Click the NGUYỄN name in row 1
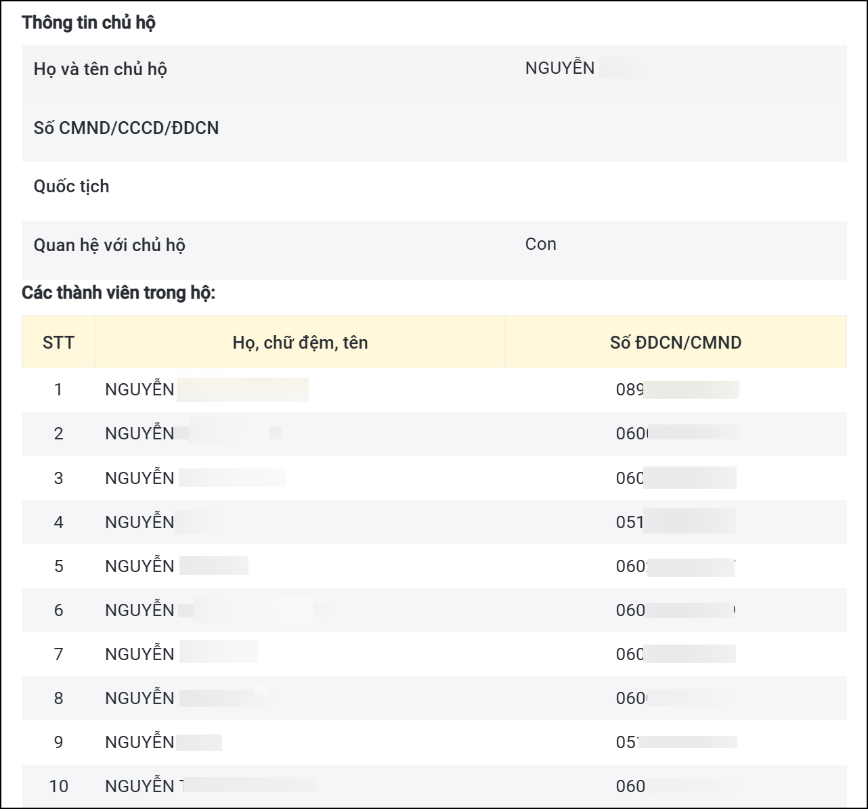This screenshot has height=809, width=868. click(x=207, y=390)
